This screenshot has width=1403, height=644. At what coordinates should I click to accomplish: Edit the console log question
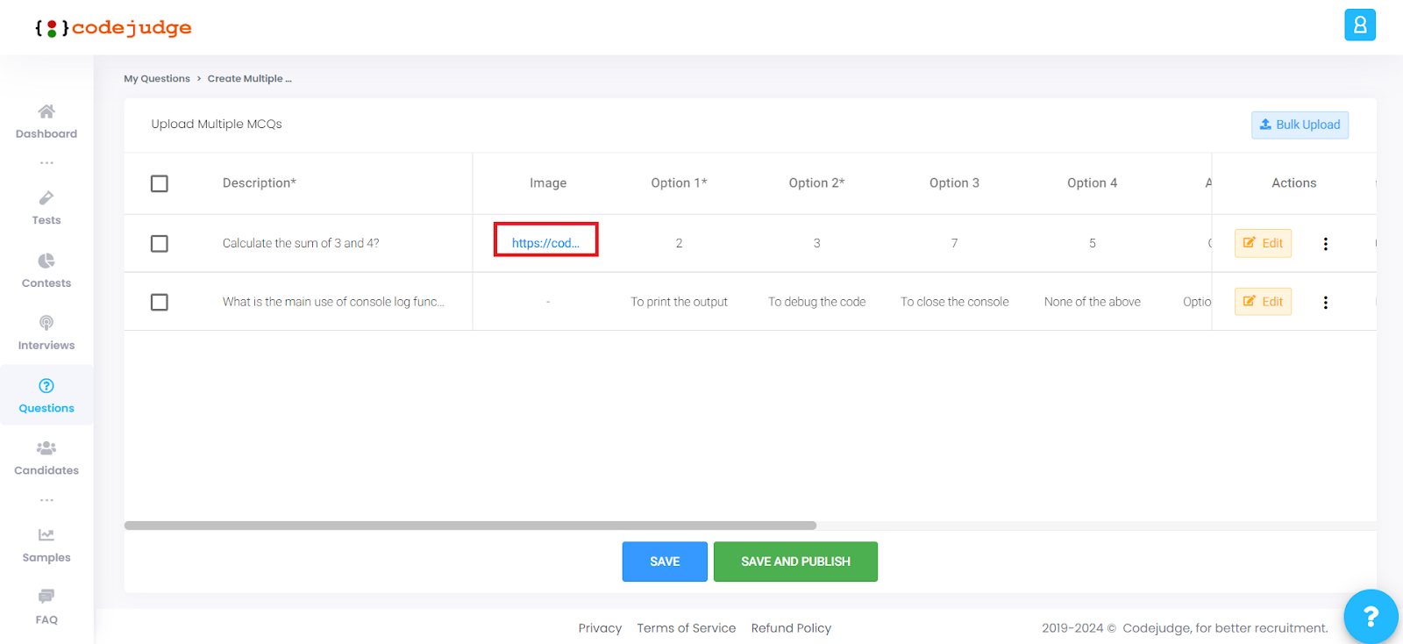[x=1263, y=302]
